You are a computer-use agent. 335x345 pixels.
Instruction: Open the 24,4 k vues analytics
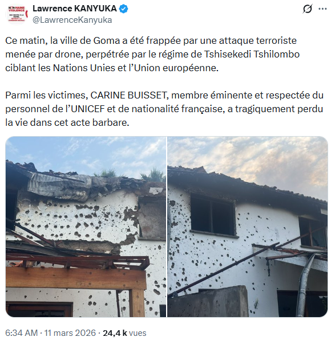[124, 333]
